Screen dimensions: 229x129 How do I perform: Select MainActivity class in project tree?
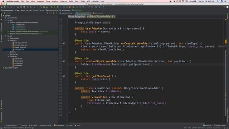click(x=21, y=27)
